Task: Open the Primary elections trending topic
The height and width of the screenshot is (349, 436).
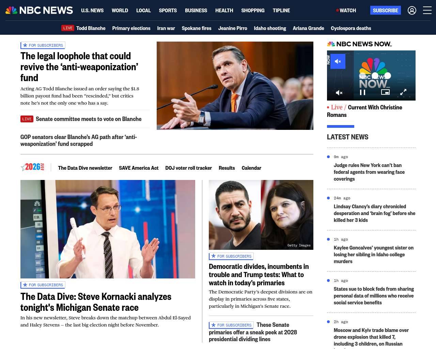Action: click(131, 28)
